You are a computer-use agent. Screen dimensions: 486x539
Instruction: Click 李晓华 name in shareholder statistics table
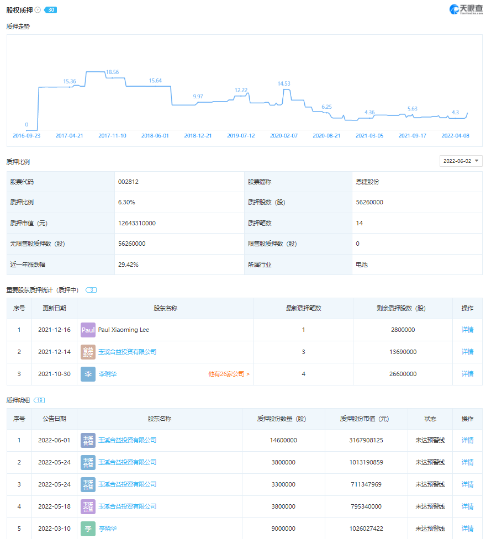click(x=107, y=374)
